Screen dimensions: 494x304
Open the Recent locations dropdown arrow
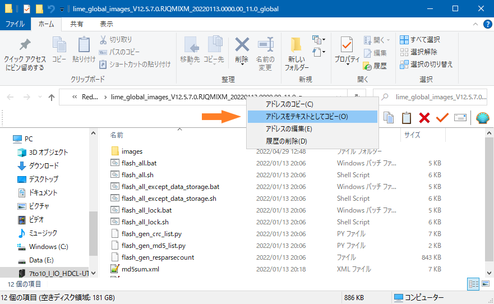pos(40,97)
